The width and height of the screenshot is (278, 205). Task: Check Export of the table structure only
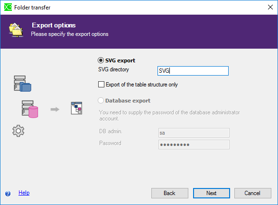tap(101, 85)
